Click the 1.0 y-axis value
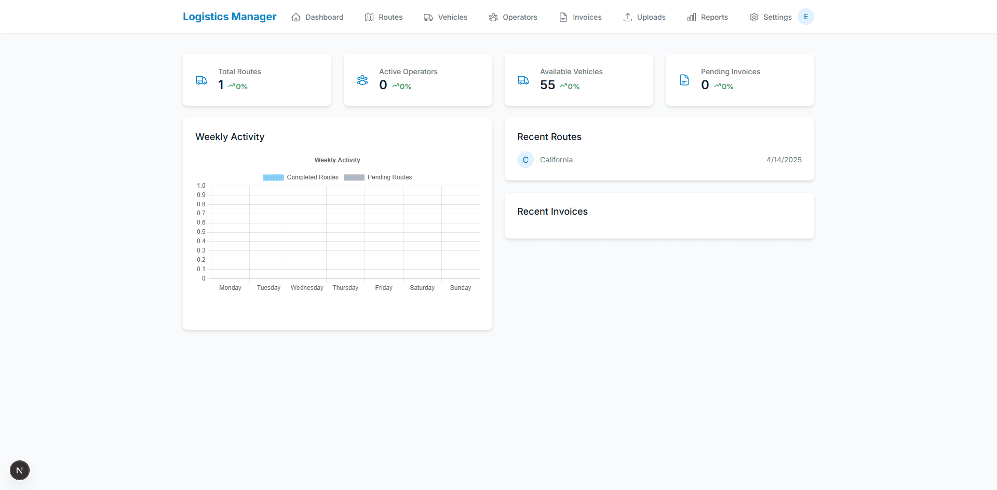The width and height of the screenshot is (997, 490). [201, 186]
